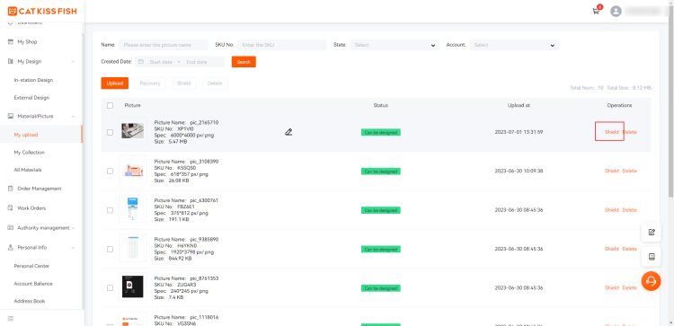674x326 pixels.
Task: Open Address Book menu item
Action: point(30,301)
